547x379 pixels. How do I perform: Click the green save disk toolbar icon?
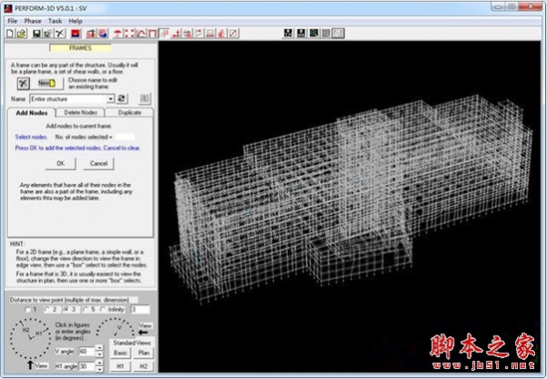click(35, 33)
